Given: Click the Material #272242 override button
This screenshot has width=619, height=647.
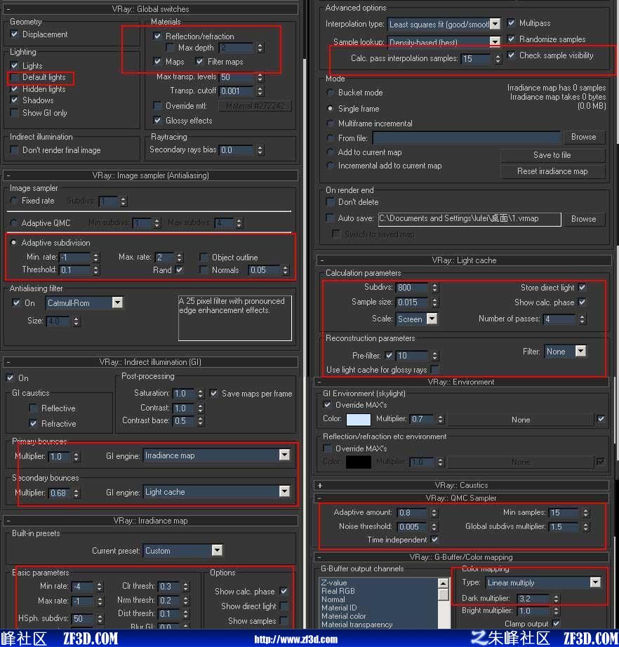Looking at the screenshot, I should pyautogui.click(x=255, y=106).
